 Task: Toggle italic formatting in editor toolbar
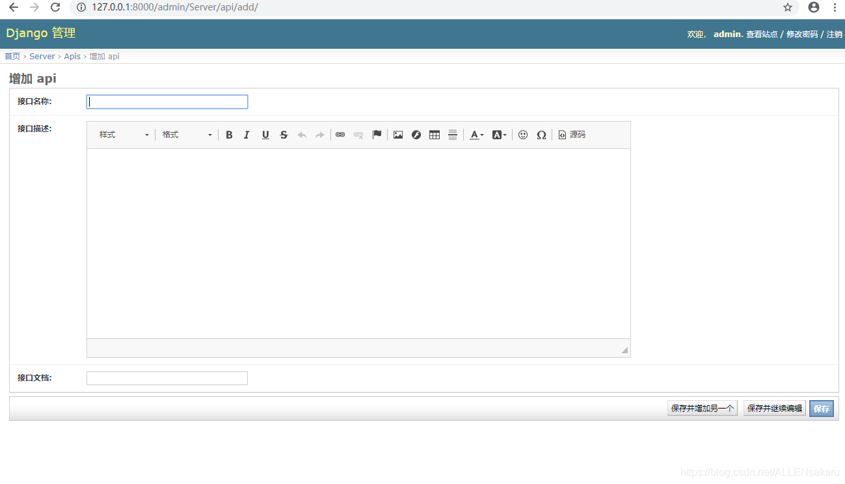(247, 135)
